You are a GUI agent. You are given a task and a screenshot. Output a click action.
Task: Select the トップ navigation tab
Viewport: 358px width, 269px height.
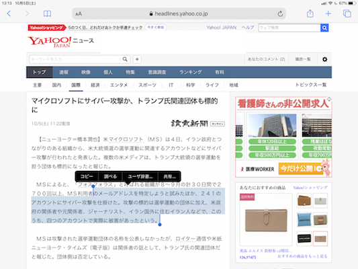click(40, 72)
